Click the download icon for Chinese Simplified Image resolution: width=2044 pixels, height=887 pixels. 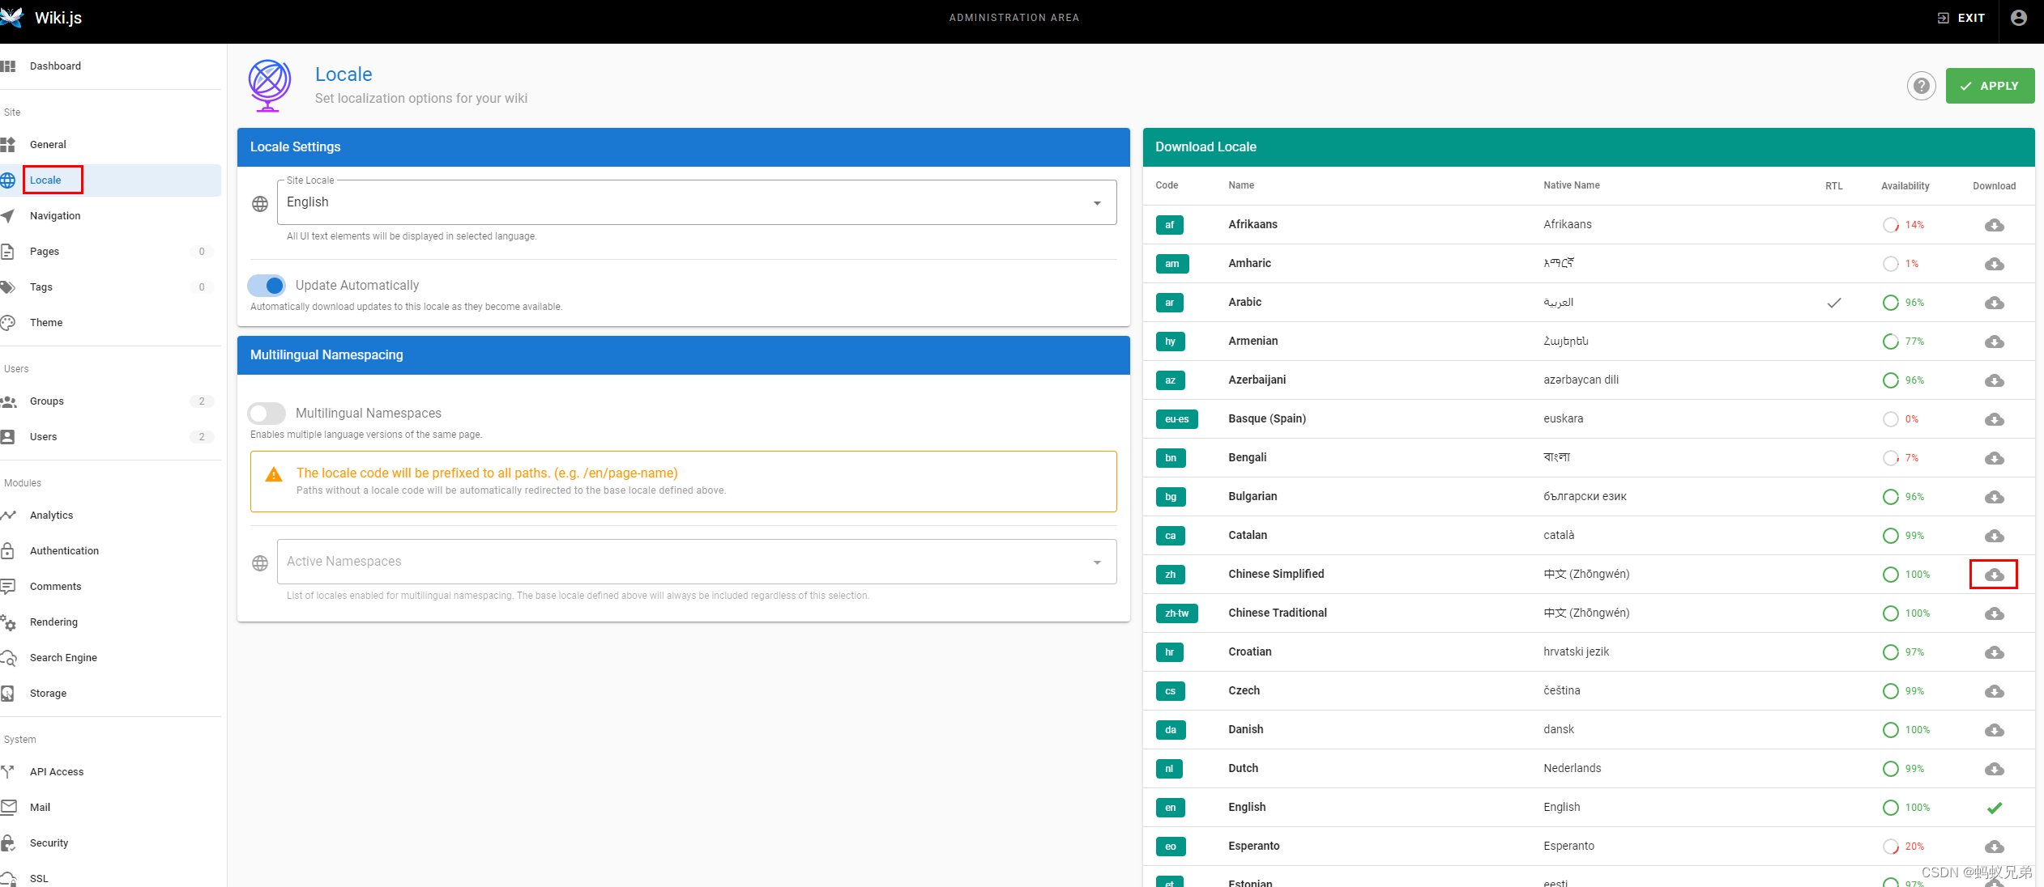(x=1994, y=575)
